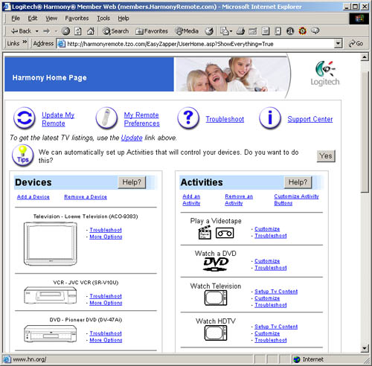Expand the Links toolbar chevron
Screen dimensions: 372x366
(x=25, y=42)
